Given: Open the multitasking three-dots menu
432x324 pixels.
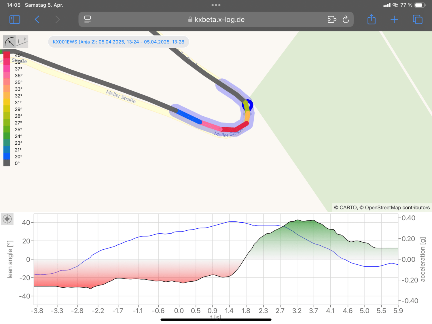Looking at the screenshot, I should point(216,5).
